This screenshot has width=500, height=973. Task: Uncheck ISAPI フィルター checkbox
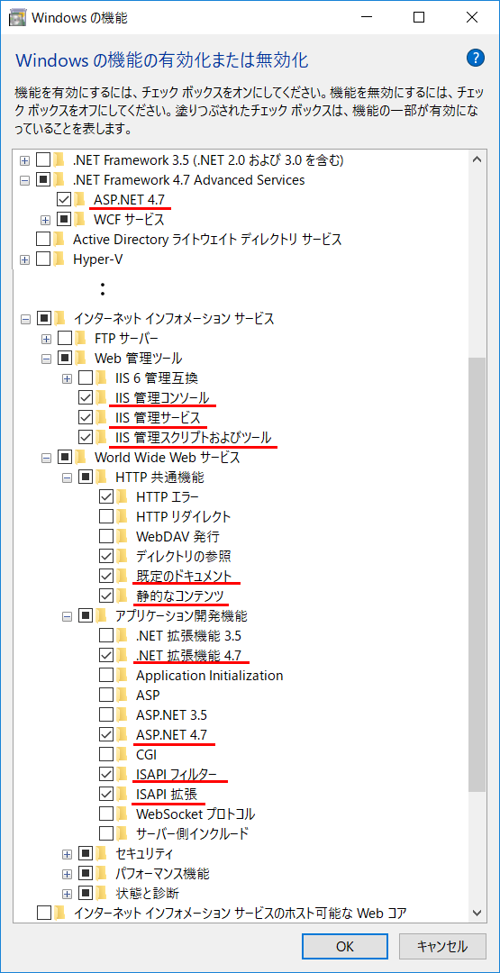[106, 774]
